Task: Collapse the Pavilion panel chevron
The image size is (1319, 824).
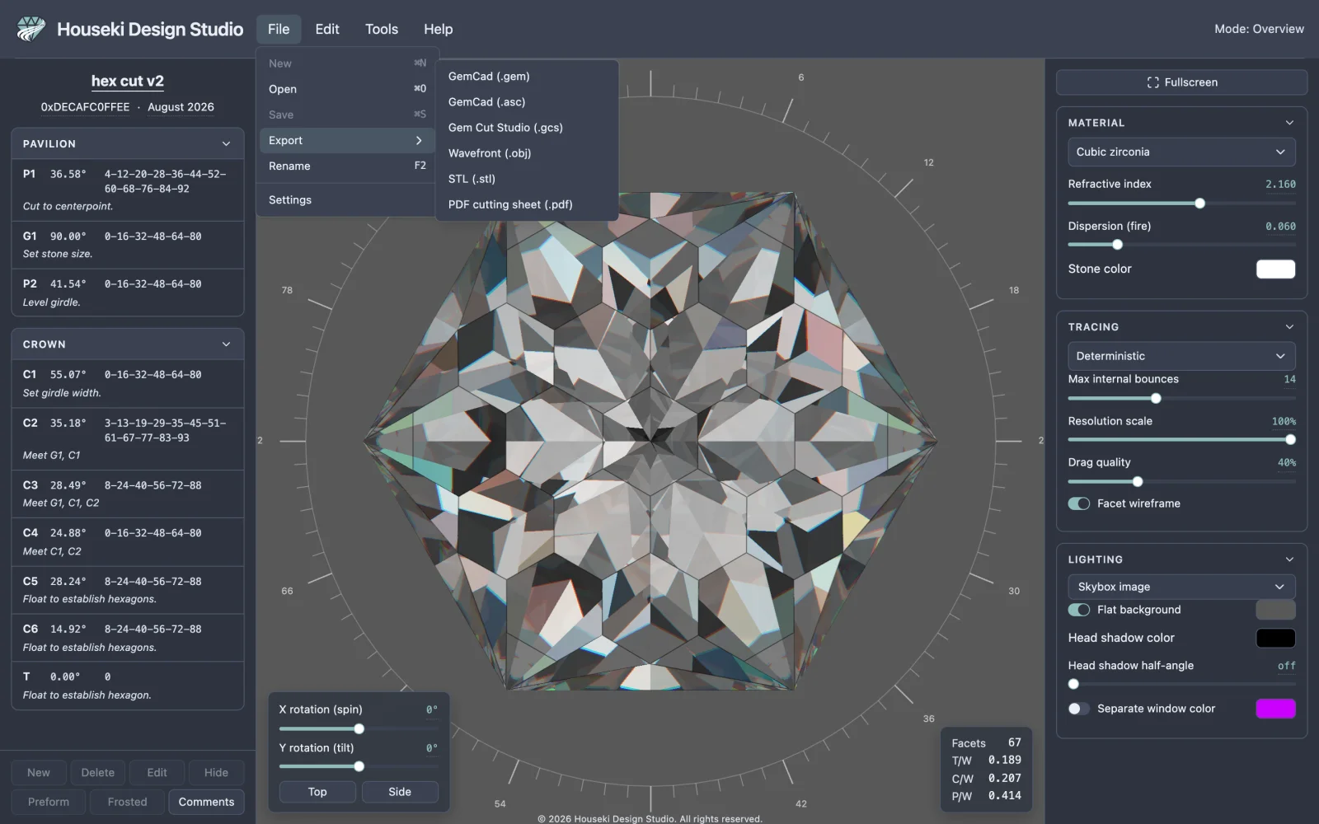Action: pyautogui.click(x=226, y=143)
